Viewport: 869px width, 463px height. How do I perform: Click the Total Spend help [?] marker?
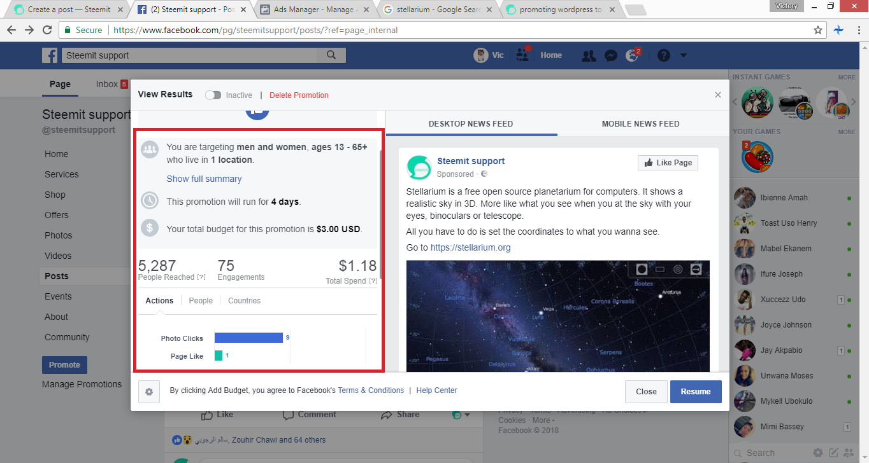[x=373, y=281]
